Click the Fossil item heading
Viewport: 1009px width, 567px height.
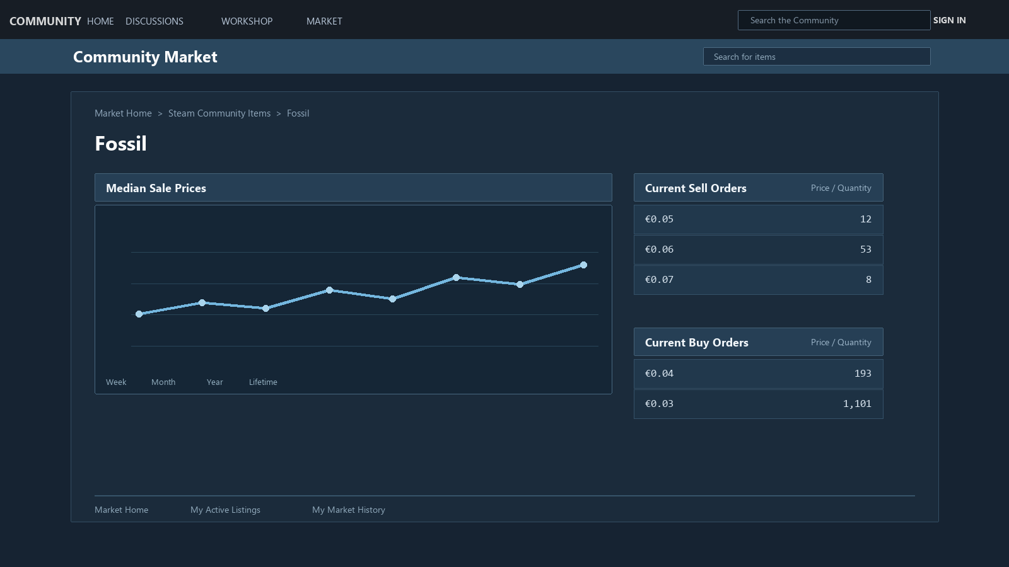coord(120,144)
